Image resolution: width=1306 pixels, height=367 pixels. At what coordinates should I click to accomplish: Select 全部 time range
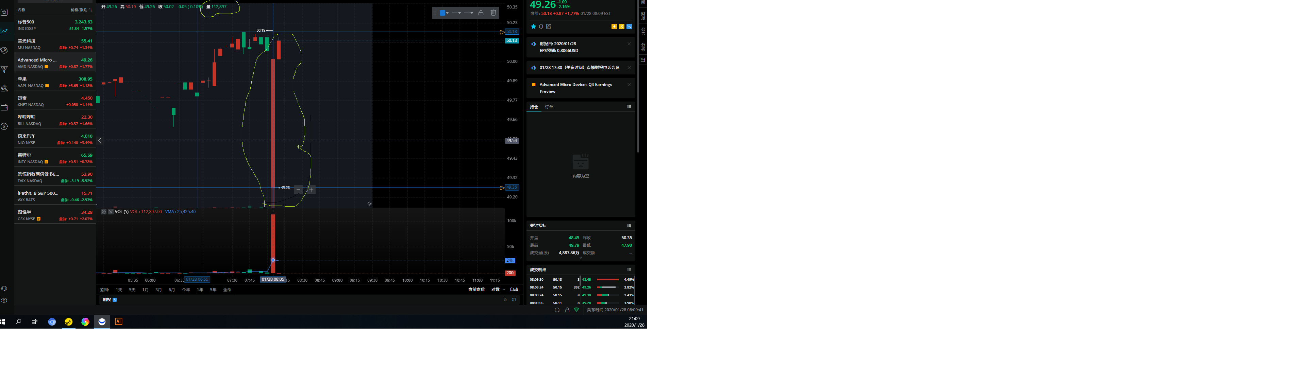click(228, 290)
